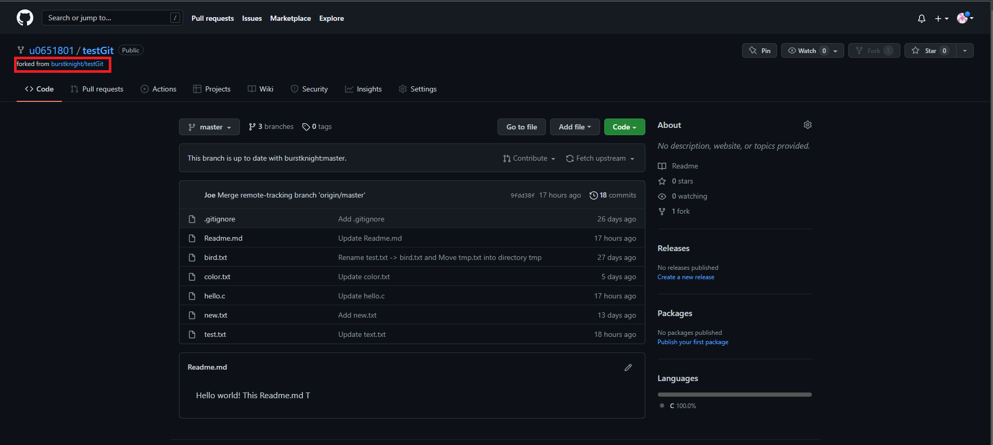Click the fork icon in About
The width and height of the screenshot is (993, 445).
(x=662, y=212)
